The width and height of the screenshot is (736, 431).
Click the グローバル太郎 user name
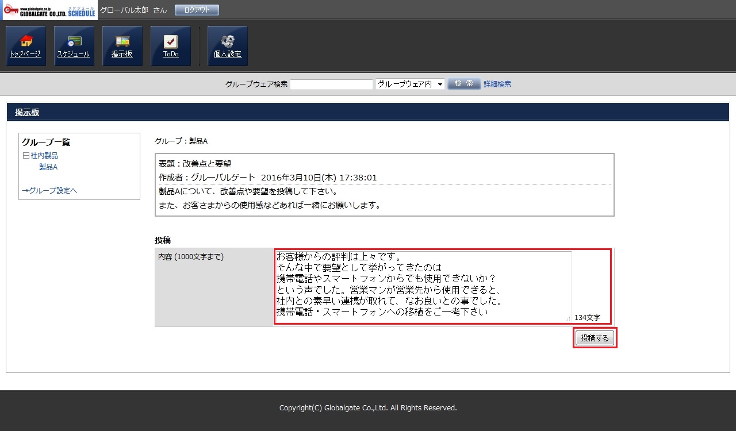[x=124, y=10]
